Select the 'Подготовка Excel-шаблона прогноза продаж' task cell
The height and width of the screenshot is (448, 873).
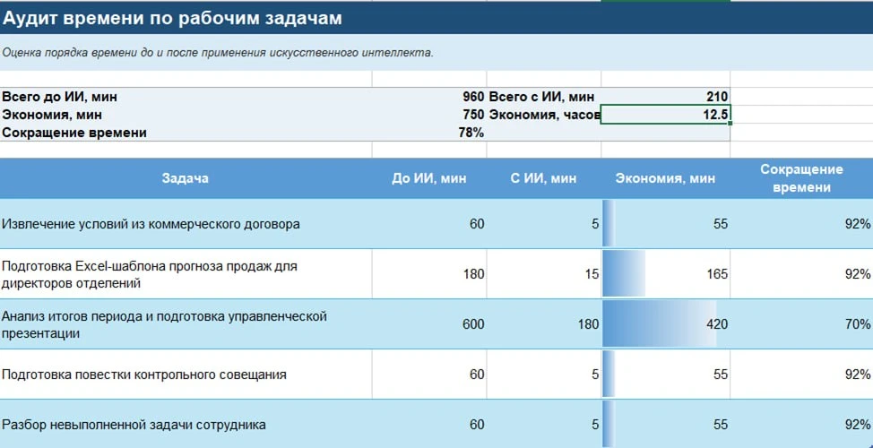click(x=186, y=274)
